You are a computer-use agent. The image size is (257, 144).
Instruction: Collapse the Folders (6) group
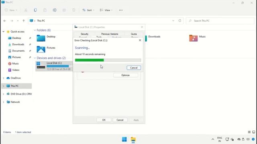(x=35, y=30)
